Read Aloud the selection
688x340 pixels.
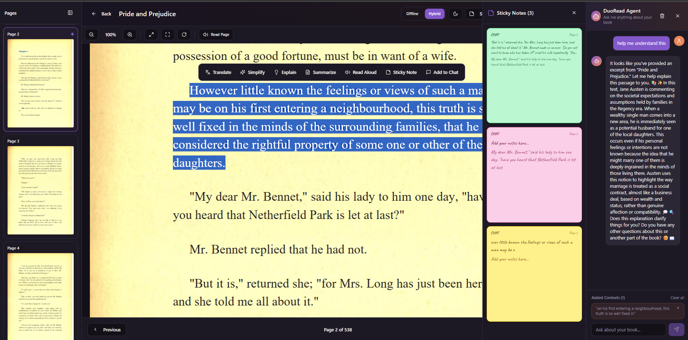(361, 72)
